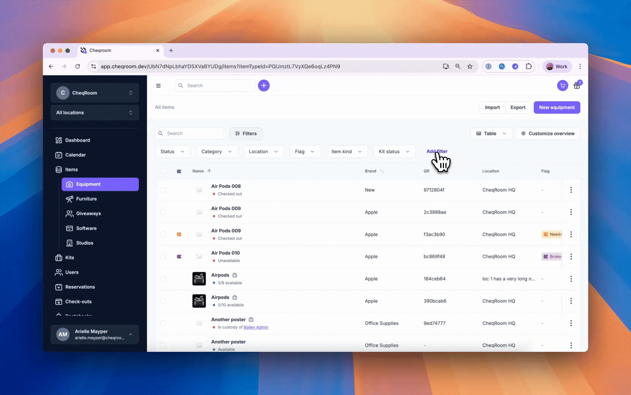Expand the Status filter dropdown
The image size is (631, 395).
172,151
